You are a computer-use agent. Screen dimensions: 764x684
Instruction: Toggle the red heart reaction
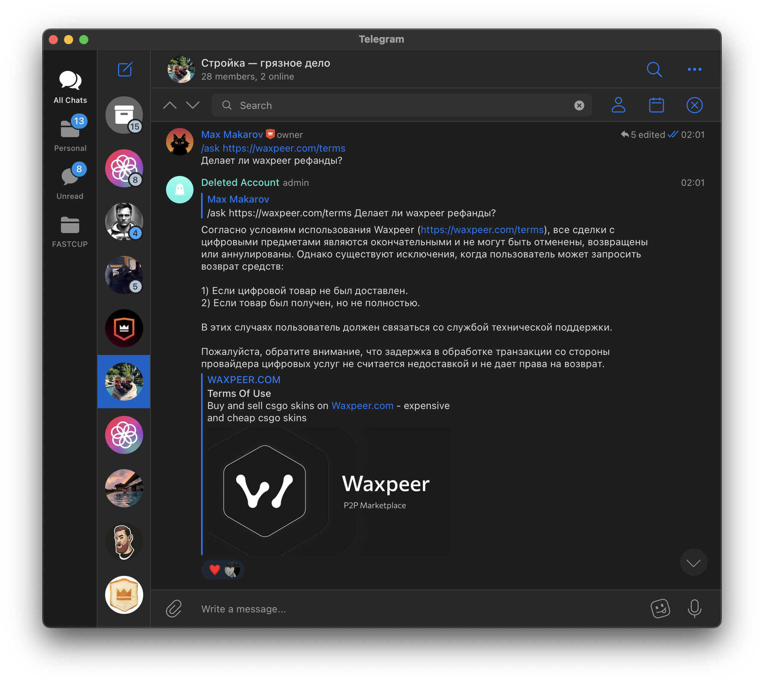click(223, 570)
